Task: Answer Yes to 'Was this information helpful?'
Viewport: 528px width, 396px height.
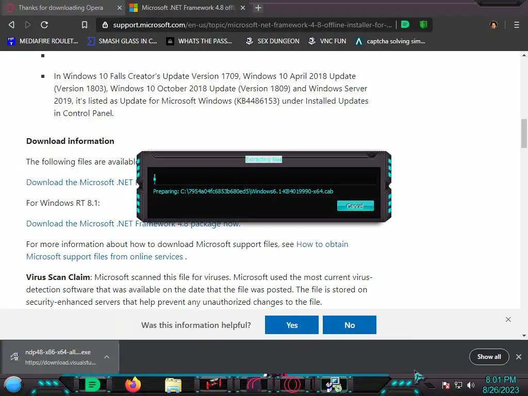Action: (292, 325)
